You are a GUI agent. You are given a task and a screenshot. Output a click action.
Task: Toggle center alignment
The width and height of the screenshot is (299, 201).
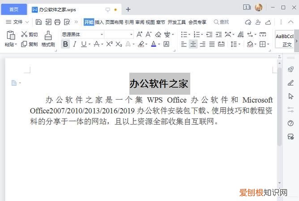[x=193, y=44]
